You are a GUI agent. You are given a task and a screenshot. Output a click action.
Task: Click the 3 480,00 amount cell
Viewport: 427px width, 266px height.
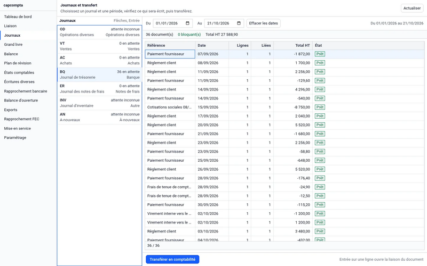click(x=293, y=231)
